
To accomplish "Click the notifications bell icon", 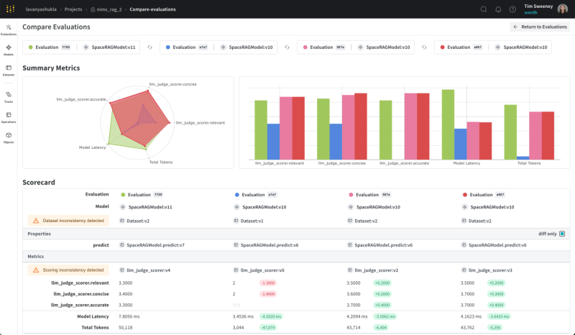I will 498,9.
